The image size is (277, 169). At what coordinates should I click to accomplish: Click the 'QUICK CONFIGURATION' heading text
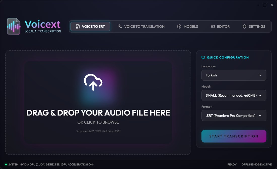coord(228,58)
